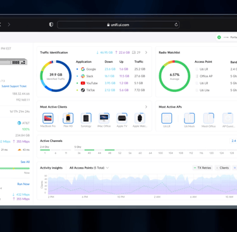
Task: Click the 46.95 GB download total
Action: tap(104, 53)
